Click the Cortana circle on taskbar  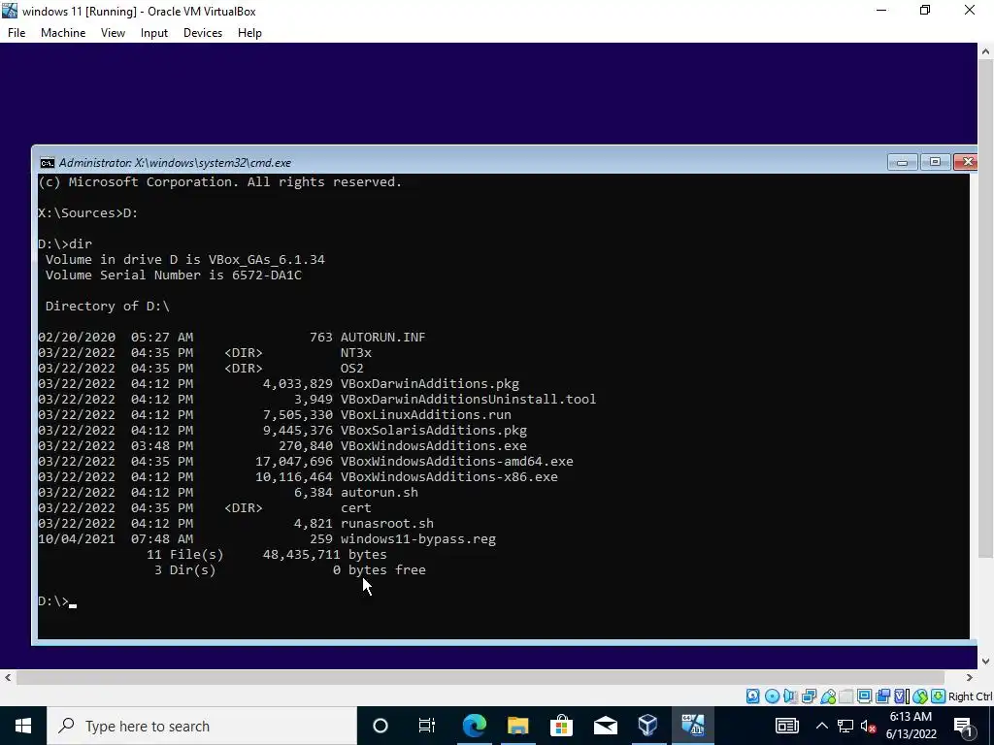[381, 726]
